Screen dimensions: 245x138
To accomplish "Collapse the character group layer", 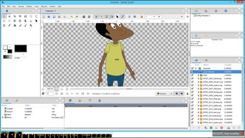I will coord(196,68).
